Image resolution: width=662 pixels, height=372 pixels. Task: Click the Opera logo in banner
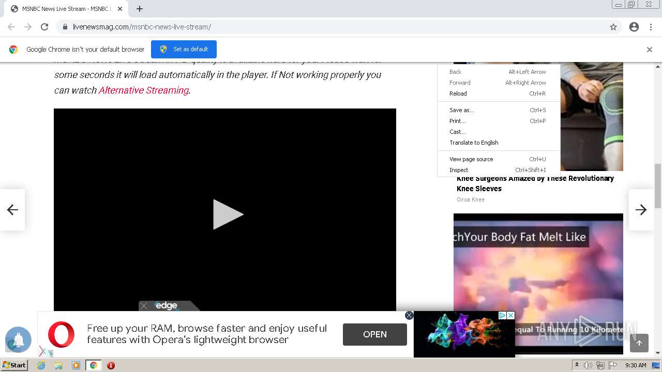pyautogui.click(x=61, y=334)
